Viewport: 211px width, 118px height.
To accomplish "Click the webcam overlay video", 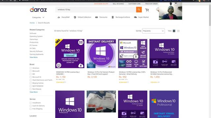I will [170, 11].
